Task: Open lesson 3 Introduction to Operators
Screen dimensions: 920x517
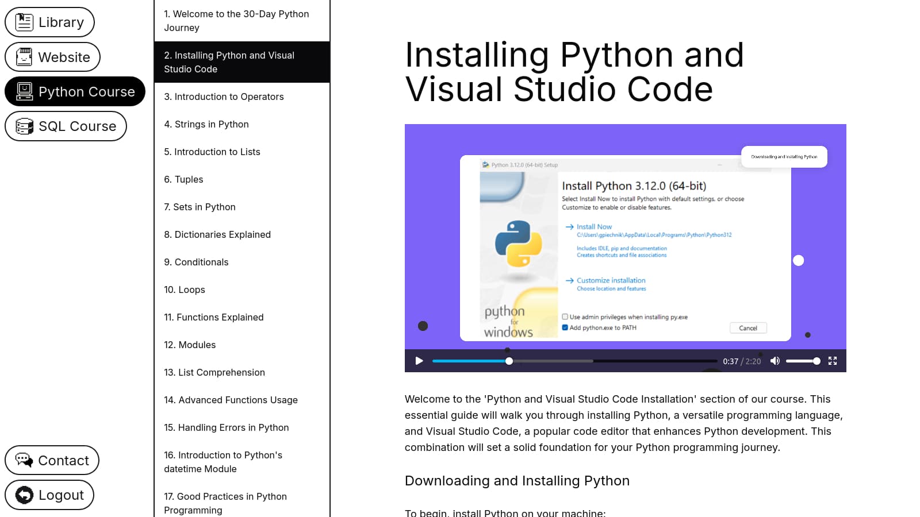Action: [x=242, y=97]
